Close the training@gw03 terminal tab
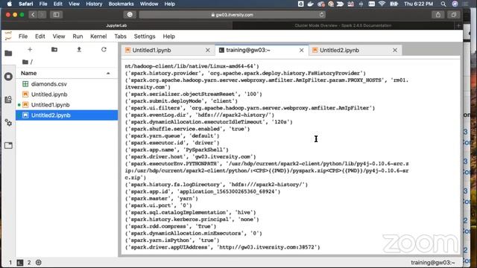This screenshot has height=268, width=477. pos(301,50)
